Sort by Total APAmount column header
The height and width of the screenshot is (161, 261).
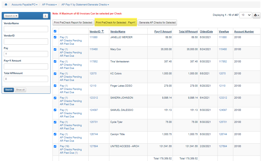click(188, 32)
